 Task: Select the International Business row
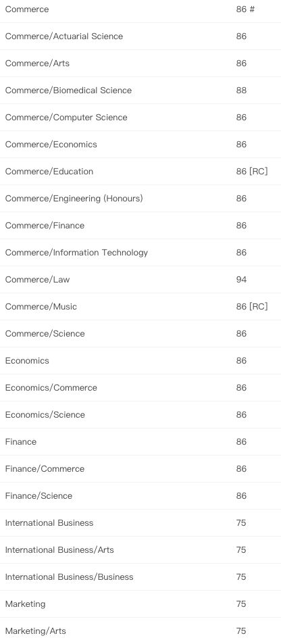(140, 523)
